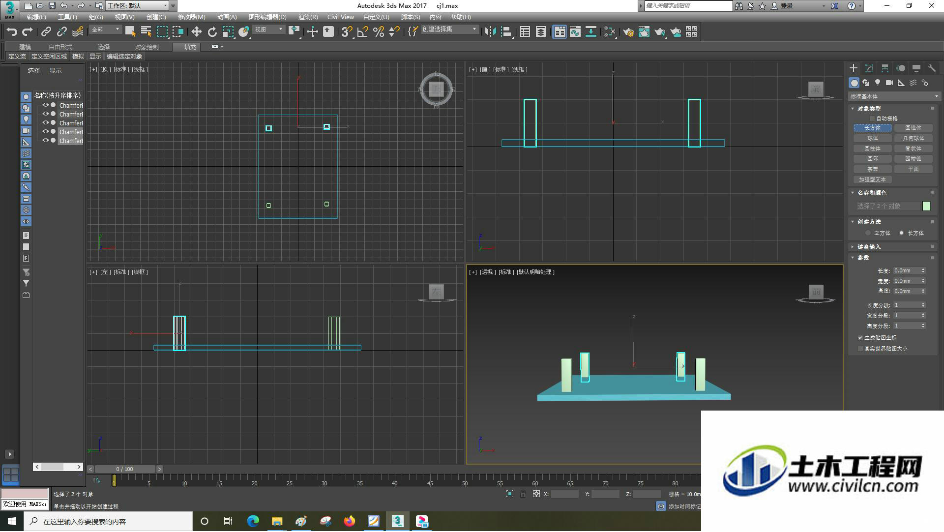
Task: Toggle the Angle Snap icon
Action: (362, 32)
